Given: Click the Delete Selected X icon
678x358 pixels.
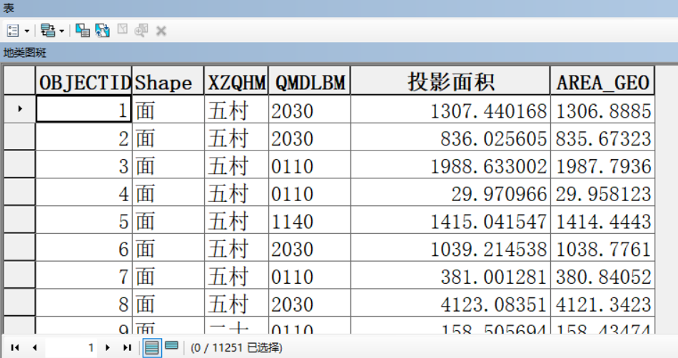Looking at the screenshot, I should (161, 31).
